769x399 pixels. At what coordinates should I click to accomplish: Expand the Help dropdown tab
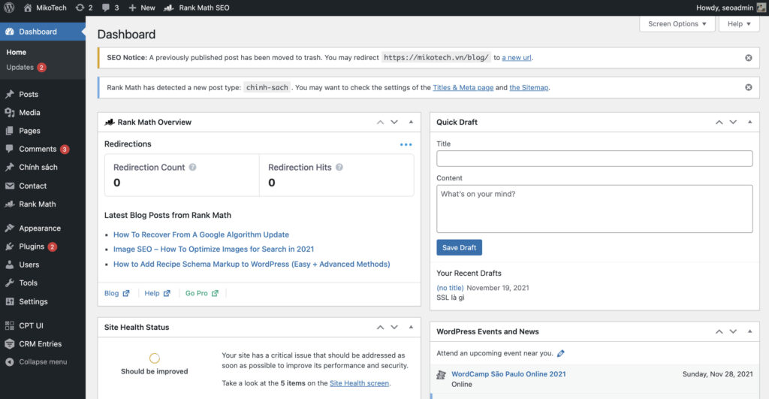click(739, 24)
